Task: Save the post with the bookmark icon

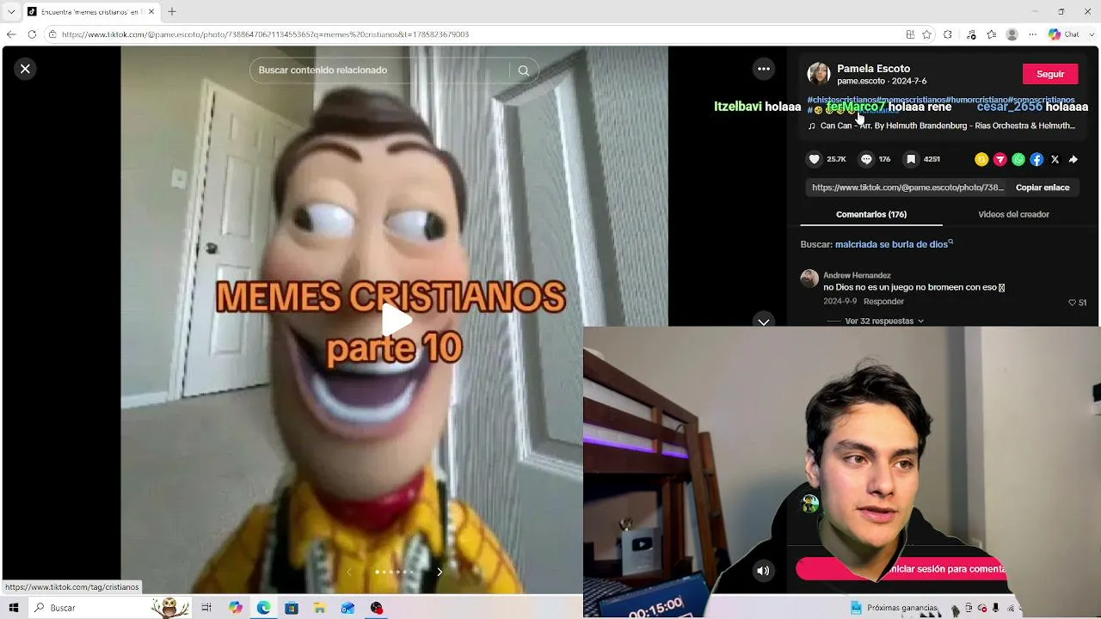Action: [911, 159]
